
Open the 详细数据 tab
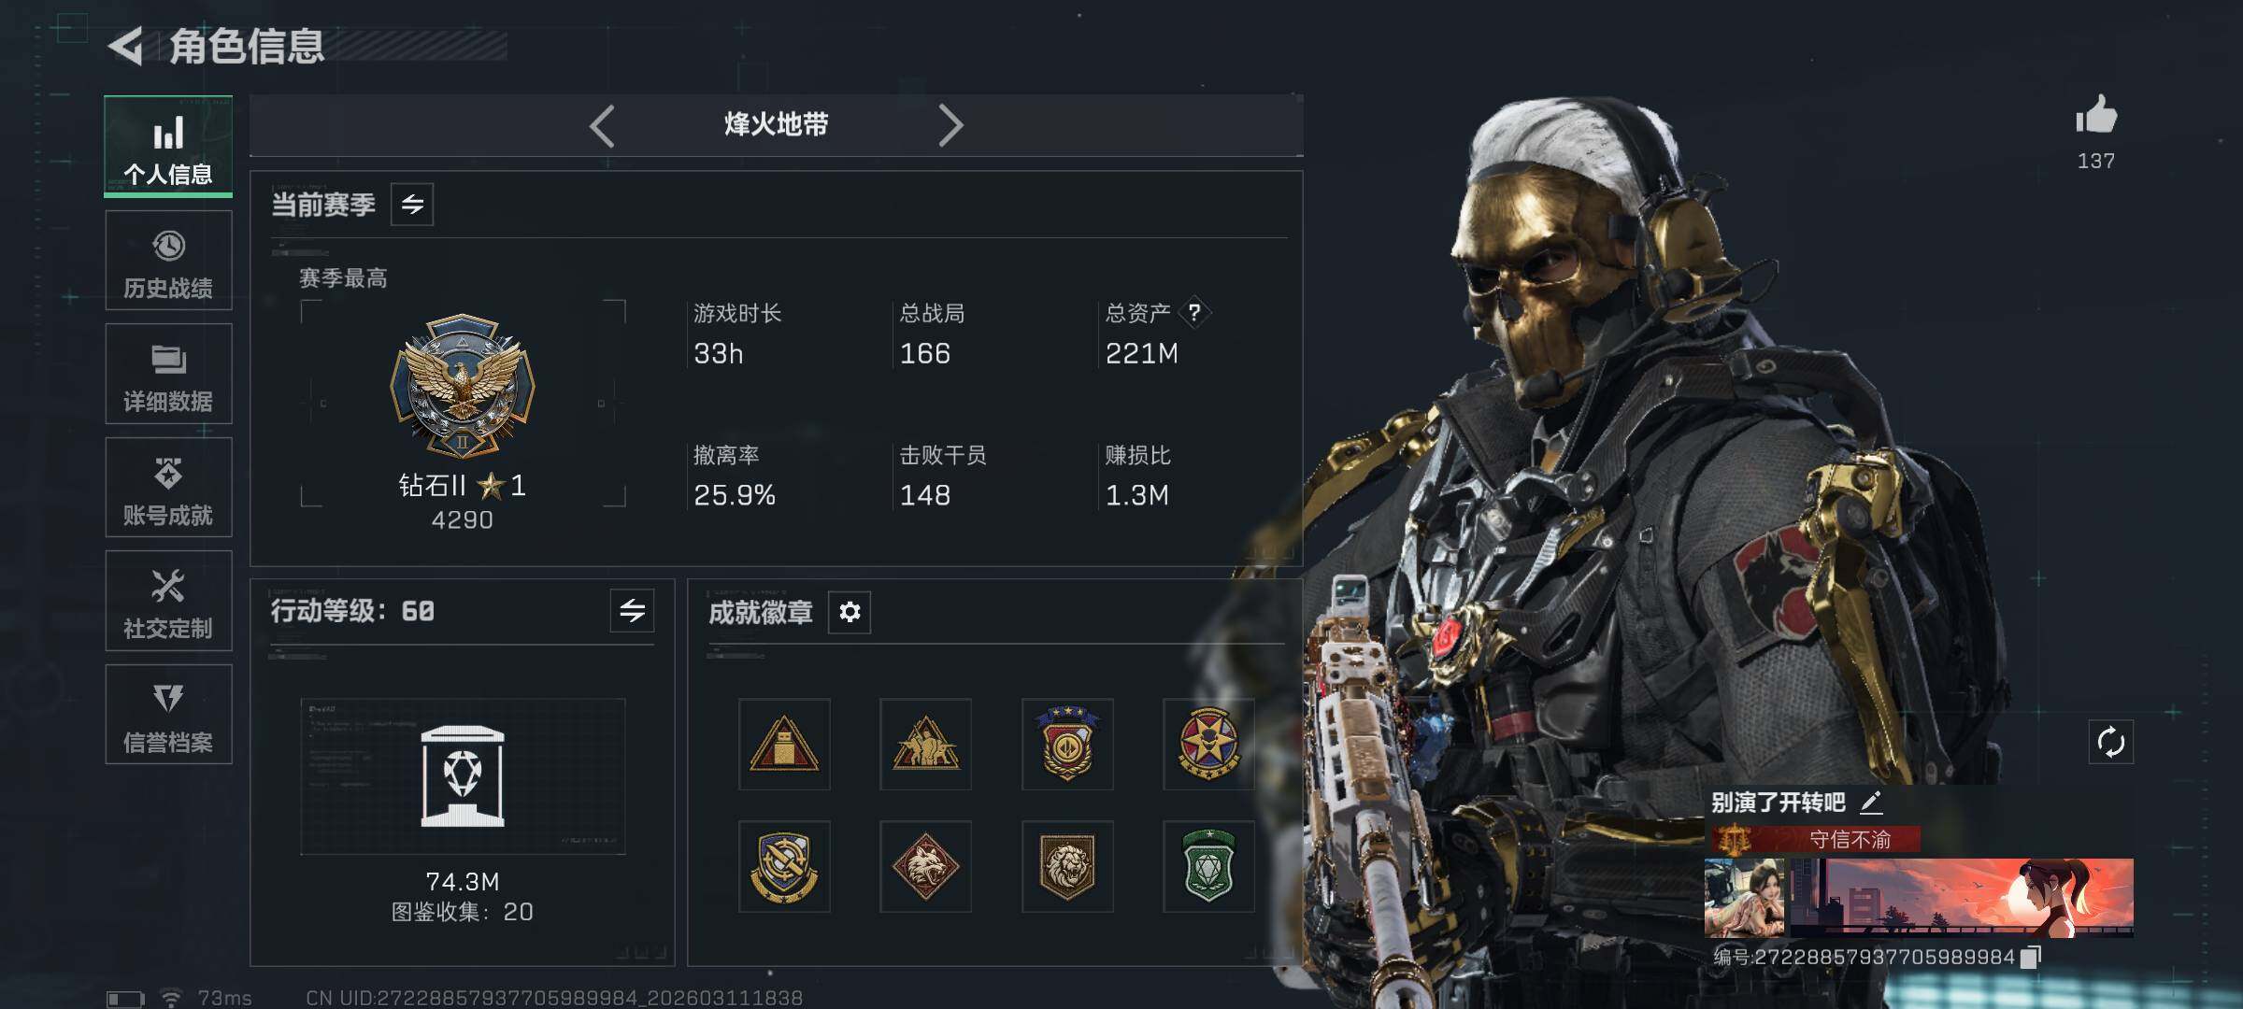[168, 374]
